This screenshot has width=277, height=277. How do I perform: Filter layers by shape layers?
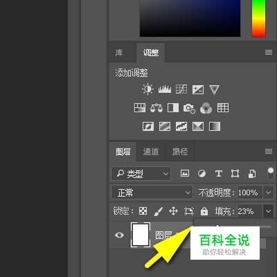click(235, 173)
